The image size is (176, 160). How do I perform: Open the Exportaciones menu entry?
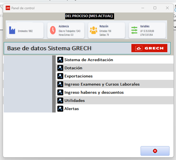click(78, 76)
